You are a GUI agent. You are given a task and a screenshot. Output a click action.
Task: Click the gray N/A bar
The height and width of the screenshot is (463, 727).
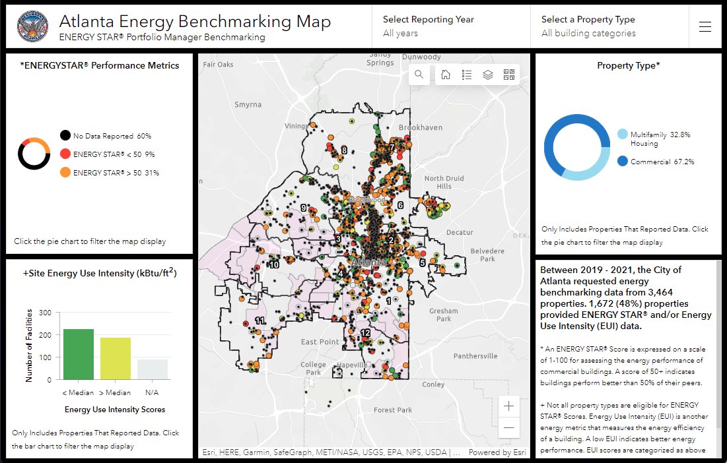click(x=153, y=369)
